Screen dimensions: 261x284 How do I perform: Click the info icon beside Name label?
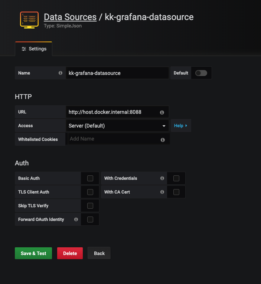61,73
